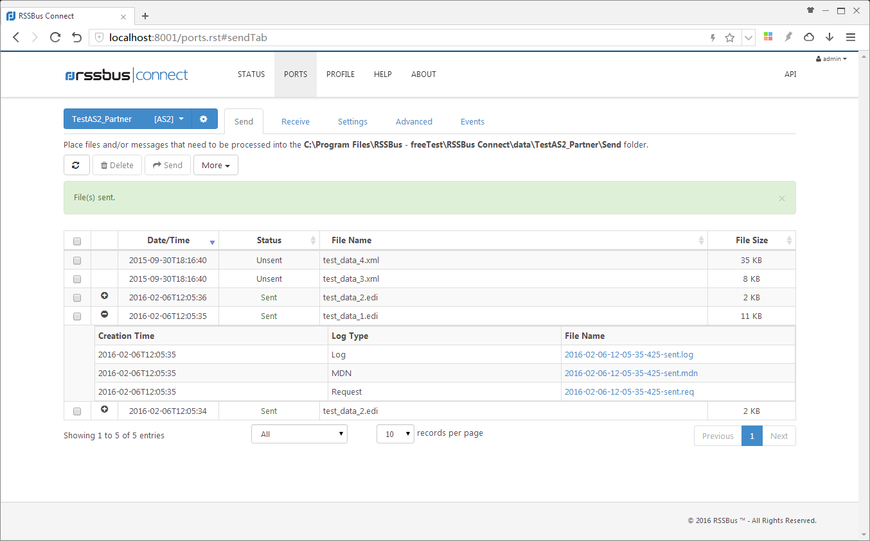The image size is (870, 541).
Task: Bookmark the page with the star icon
Action: (730, 38)
